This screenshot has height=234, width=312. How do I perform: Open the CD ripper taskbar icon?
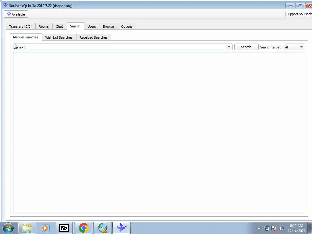tap(103, 228)
